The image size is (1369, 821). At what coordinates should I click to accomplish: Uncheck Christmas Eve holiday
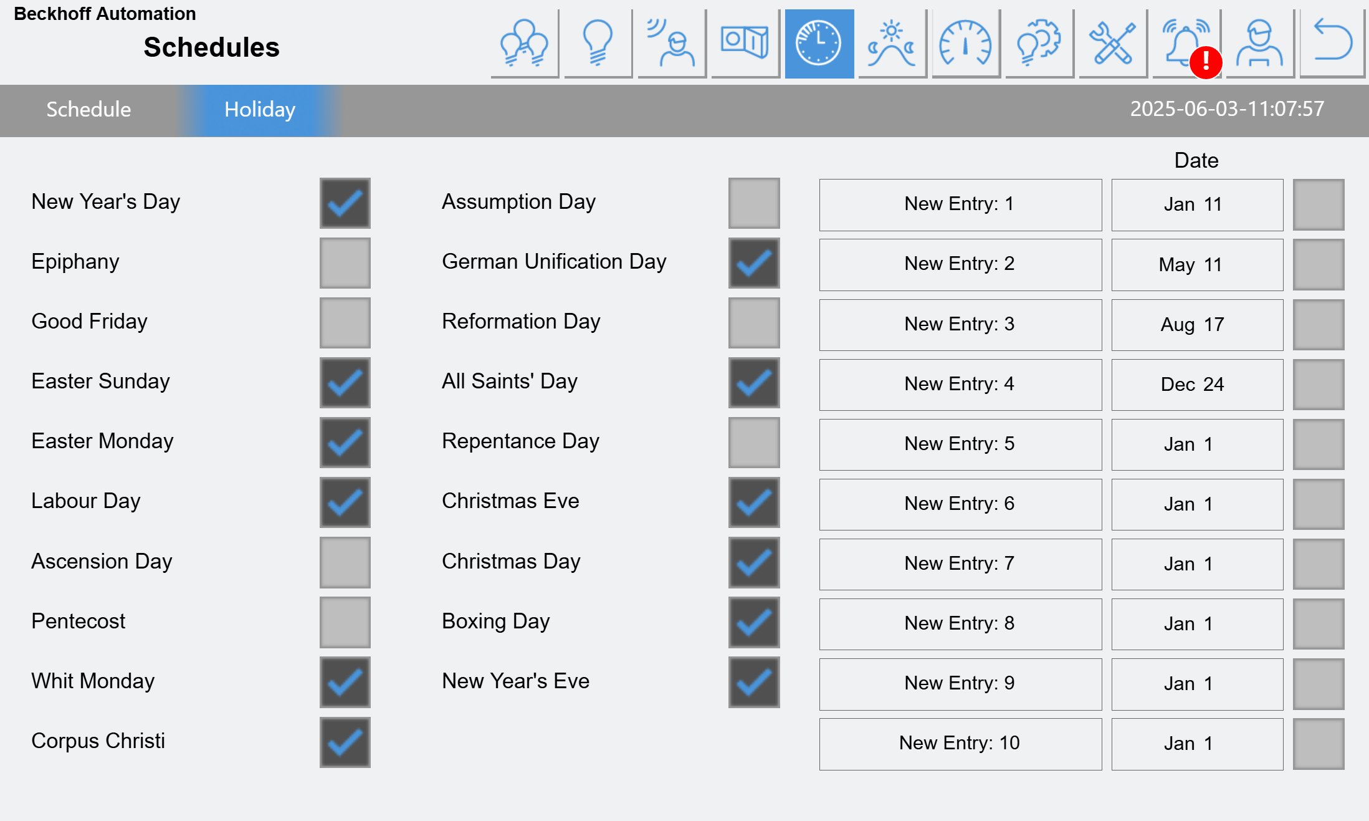click(754, 502)
